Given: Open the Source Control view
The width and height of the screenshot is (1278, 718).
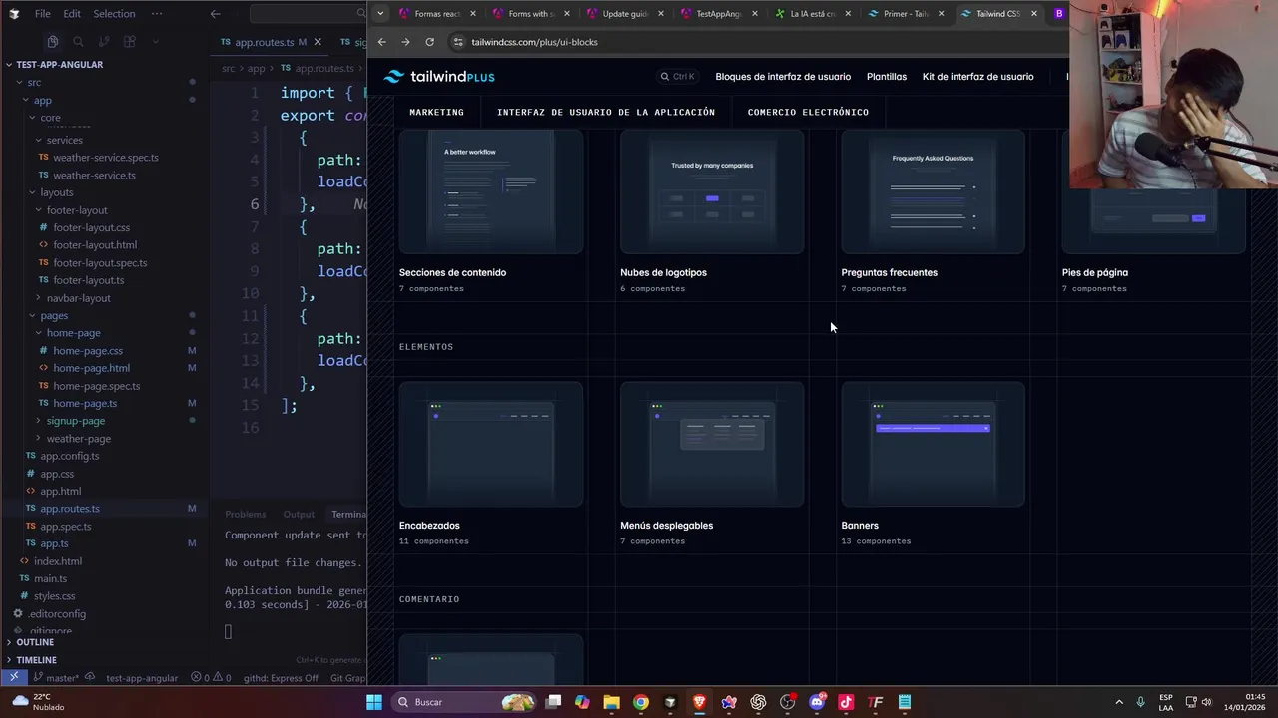Looking at the screenshot, I should pyautogui.click(x=104, y=42).
